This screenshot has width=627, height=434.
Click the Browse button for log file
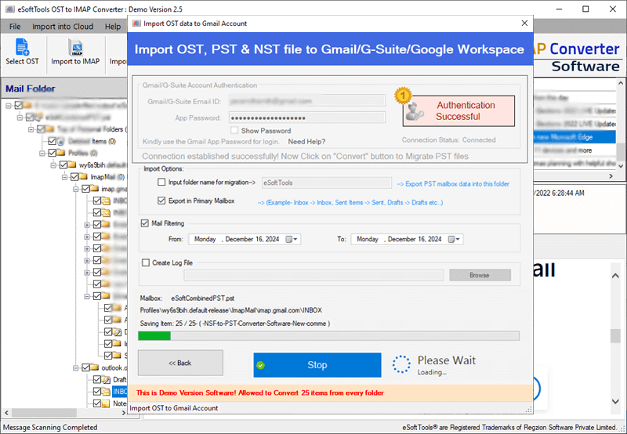pyautogui.click(x=480, y=275)
